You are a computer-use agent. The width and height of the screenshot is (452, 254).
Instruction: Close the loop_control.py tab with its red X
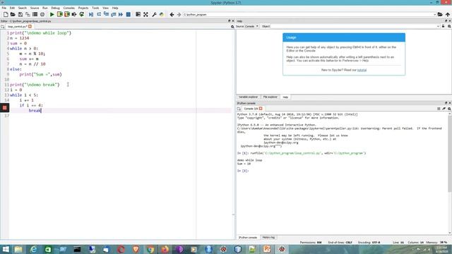pyautogui.click(x=30, y=27)
